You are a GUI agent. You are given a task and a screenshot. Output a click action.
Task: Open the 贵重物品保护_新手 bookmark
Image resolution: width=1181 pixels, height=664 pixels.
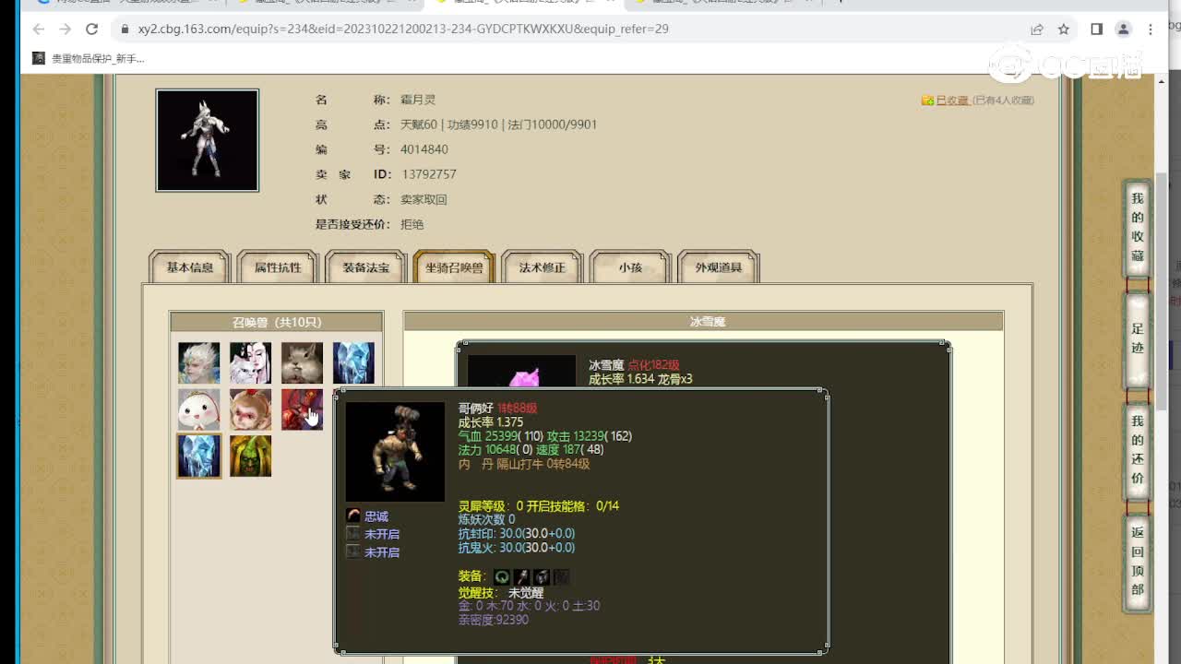(89, 58)
